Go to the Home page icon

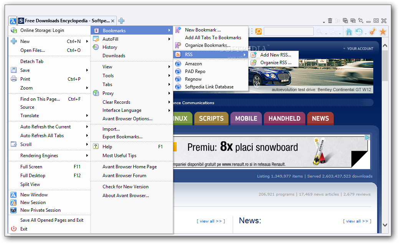(x=349, y=32)
